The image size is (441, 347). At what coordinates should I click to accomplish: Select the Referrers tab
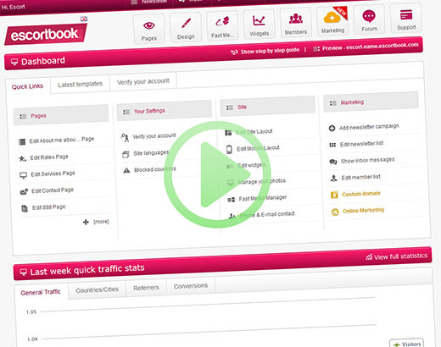[x=146, y=288]
